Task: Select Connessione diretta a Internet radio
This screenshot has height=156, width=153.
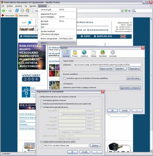Action: (x=41, y=100)
